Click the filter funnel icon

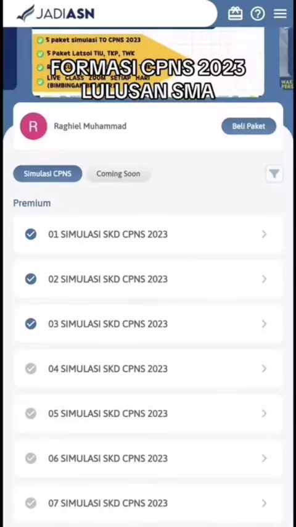[x=274, y=174]
